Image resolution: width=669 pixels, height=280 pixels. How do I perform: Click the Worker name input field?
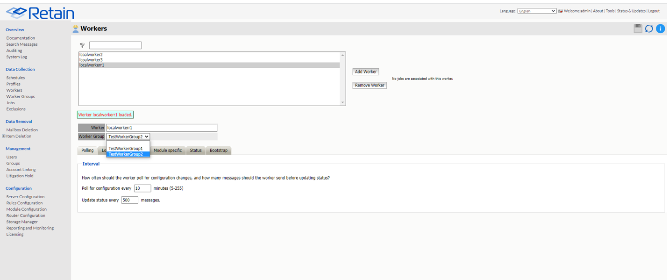click(x=162, y=128)
